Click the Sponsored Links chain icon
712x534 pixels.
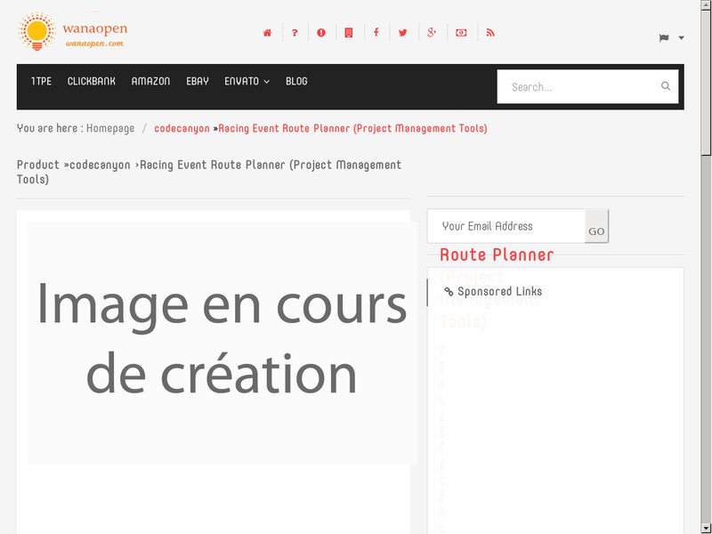pos(449,292)
